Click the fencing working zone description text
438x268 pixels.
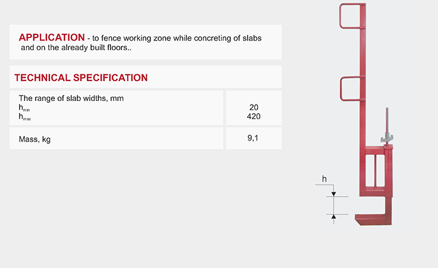[x=175, y=38]
